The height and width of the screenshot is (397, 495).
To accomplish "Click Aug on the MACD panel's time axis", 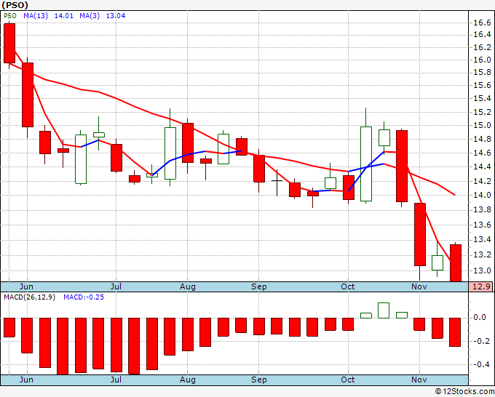I will tap(188, 380).
